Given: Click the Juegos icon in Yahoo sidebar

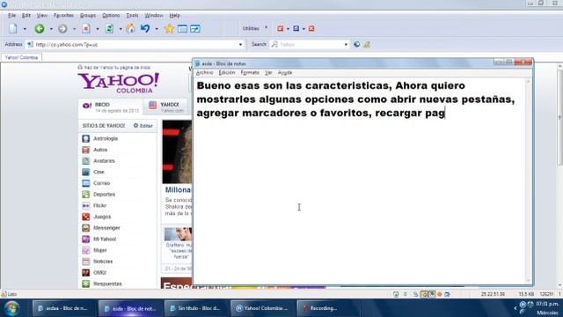Looking at the screenshot, I should click(86, 217).
